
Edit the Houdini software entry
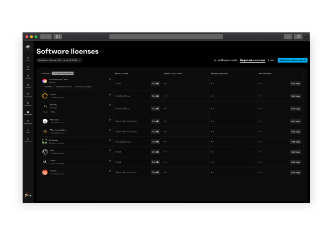click(x=110, y=171)
